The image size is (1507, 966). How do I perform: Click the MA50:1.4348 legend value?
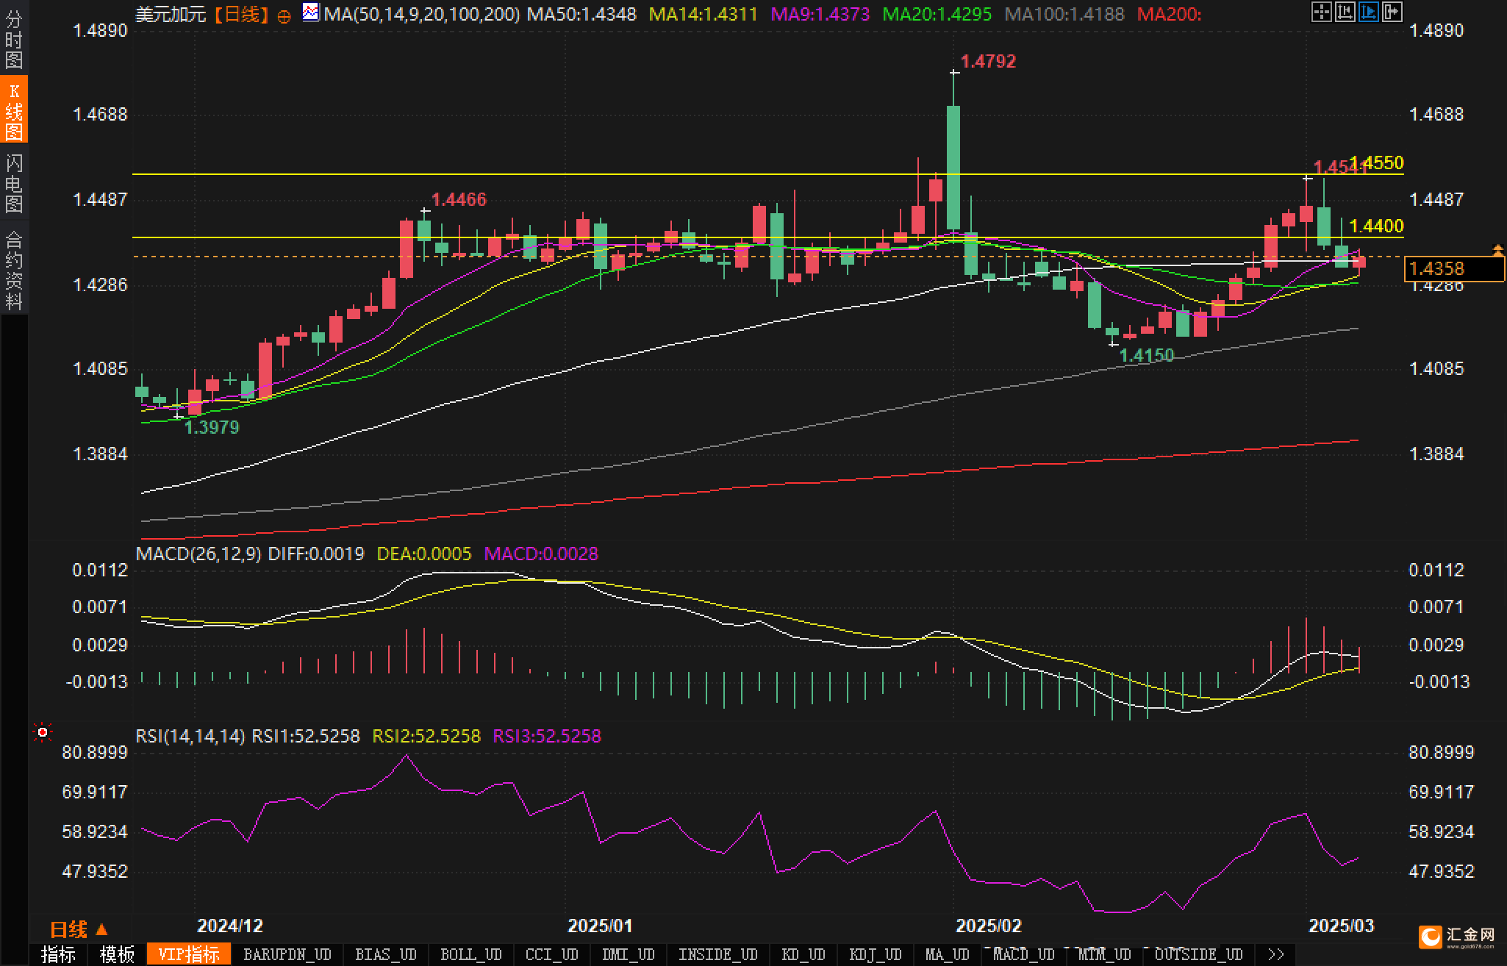[x=581, y=14]
